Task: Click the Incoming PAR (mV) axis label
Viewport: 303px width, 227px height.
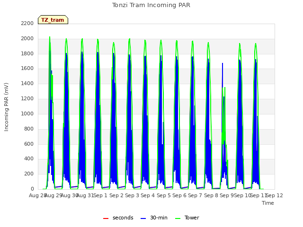Action: pyautogui.click(x=6, y=107)
